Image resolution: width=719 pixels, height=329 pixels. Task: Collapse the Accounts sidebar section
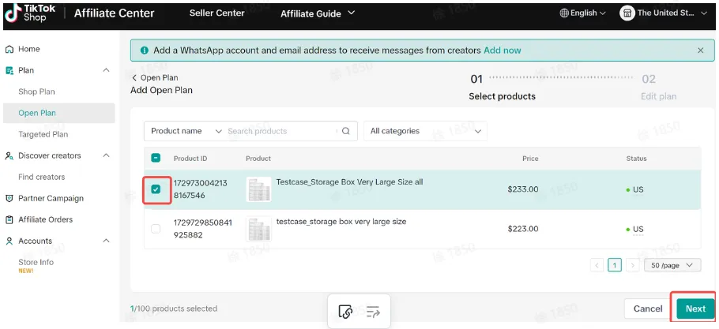tap(106, 241)
